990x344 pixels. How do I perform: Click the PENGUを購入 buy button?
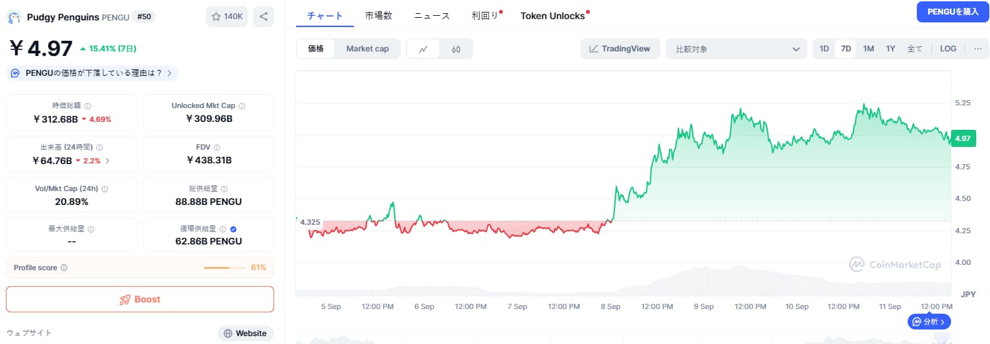952,12
